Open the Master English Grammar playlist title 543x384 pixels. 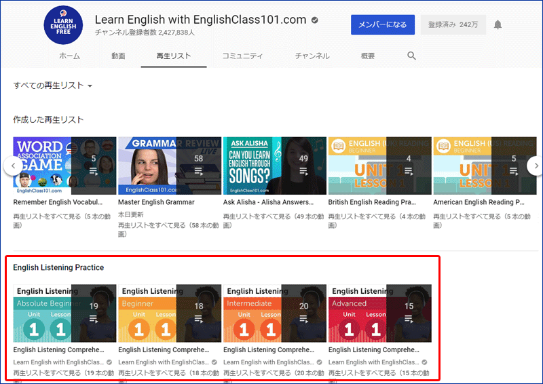156,202
